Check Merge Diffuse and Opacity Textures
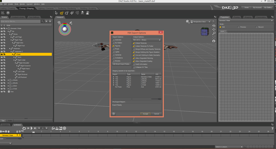This screenshot has width=276, height=149. [x=134, y=49]
